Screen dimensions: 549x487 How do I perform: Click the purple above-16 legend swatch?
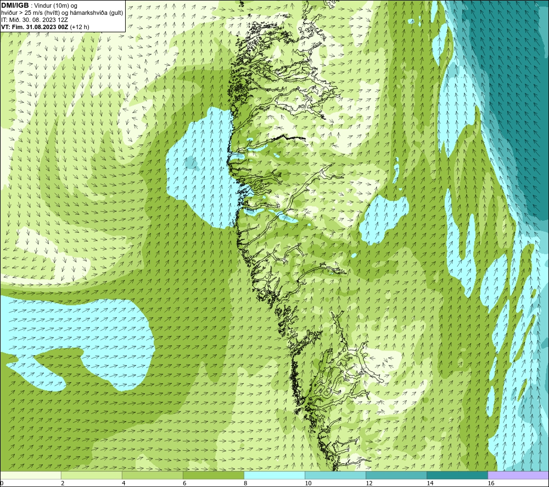[518, 475]
